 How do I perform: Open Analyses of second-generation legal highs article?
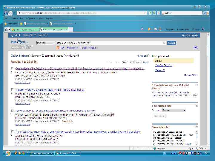(x=50, y=90)
